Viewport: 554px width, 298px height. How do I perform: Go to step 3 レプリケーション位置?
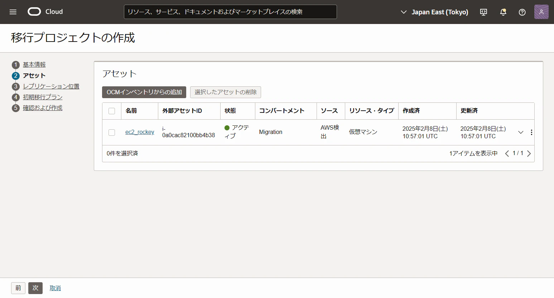click(51, 86)
